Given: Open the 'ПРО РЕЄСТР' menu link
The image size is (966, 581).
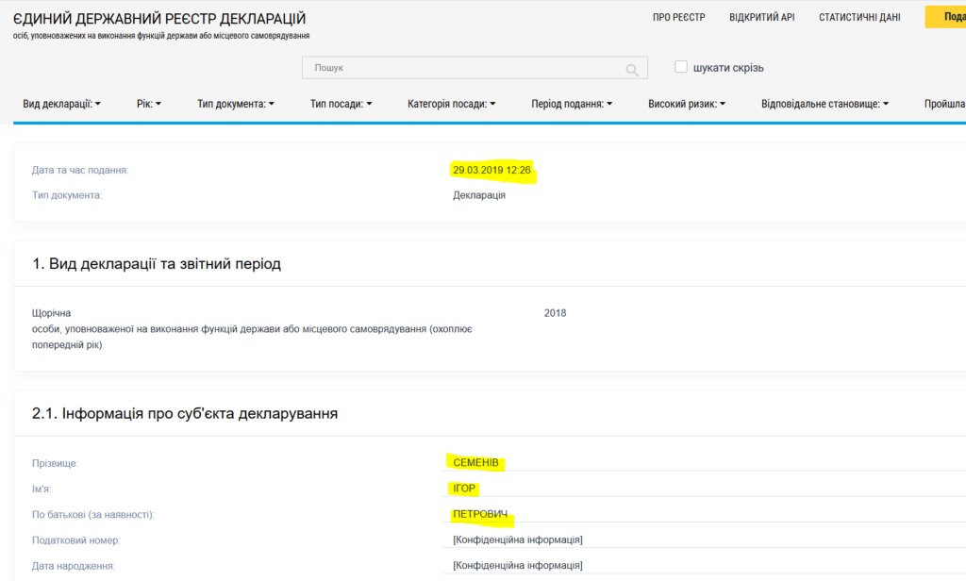Looking at the screenshot, I should click(679, 17).
